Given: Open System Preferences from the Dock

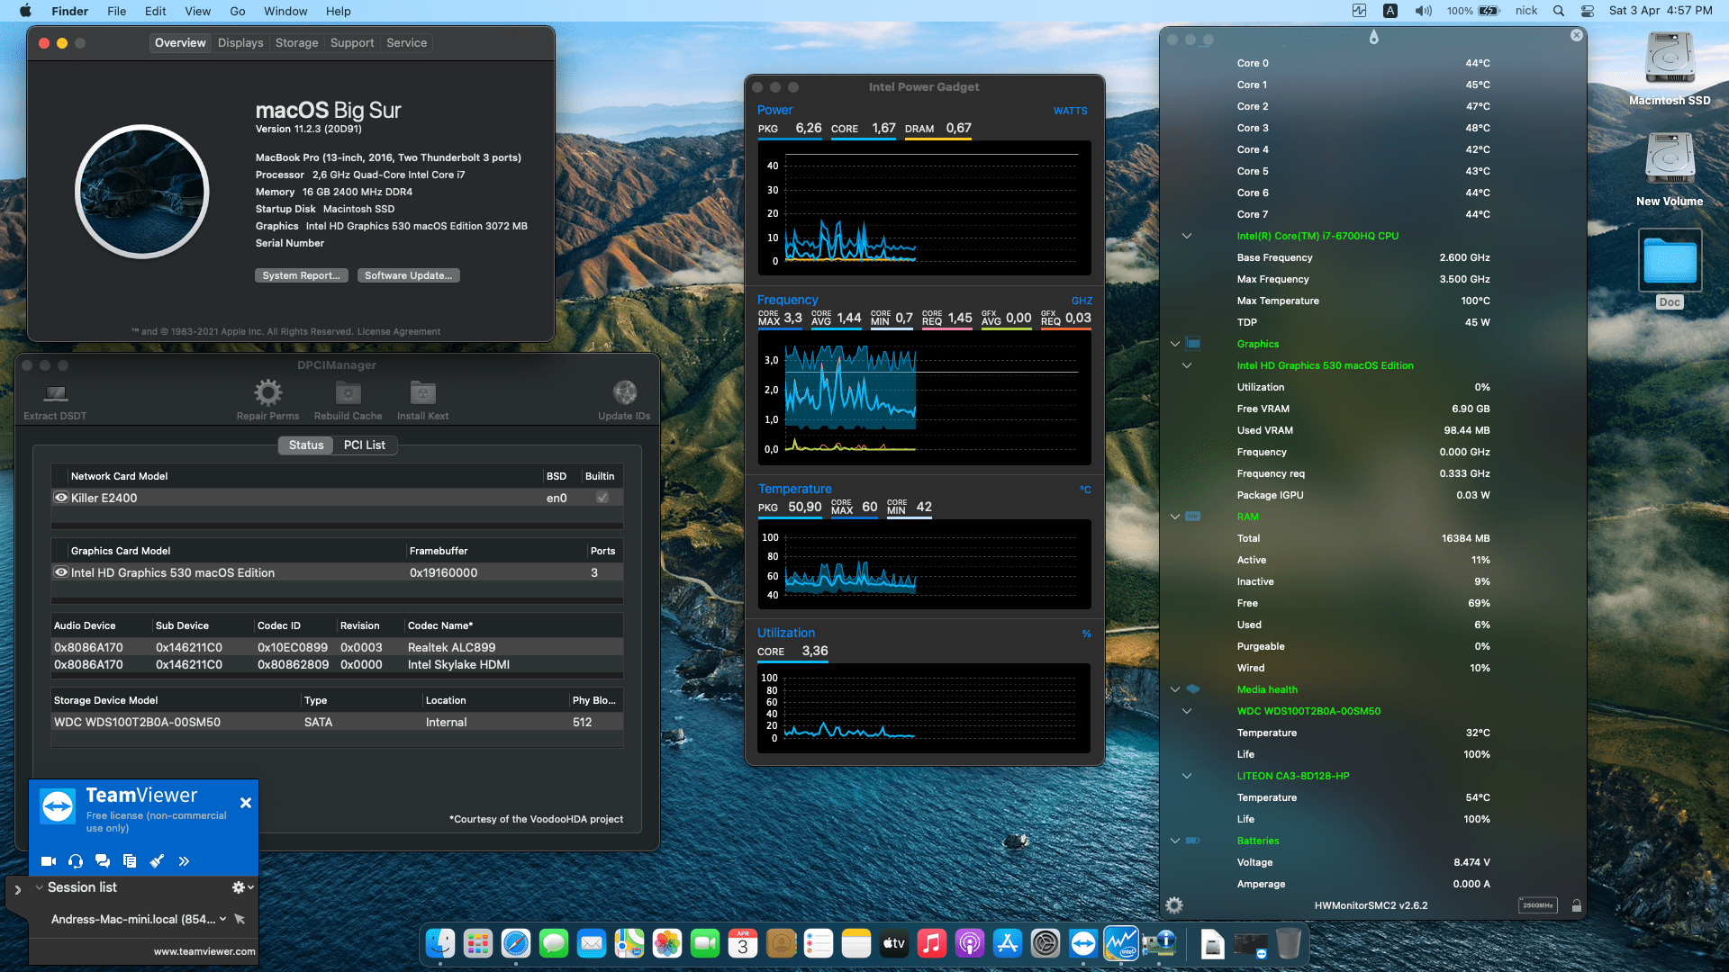Looking at the screenshot, I should [x=1046, y=943].
